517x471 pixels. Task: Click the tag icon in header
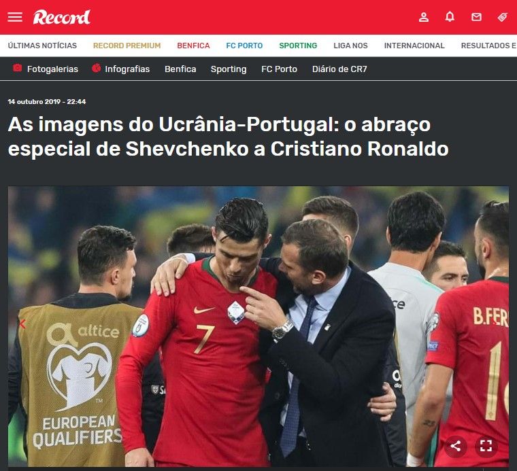pos(503,17)
